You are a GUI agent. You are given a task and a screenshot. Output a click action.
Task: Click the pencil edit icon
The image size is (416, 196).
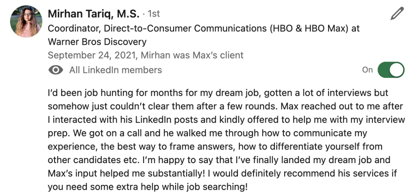click(x=397, y=14)
